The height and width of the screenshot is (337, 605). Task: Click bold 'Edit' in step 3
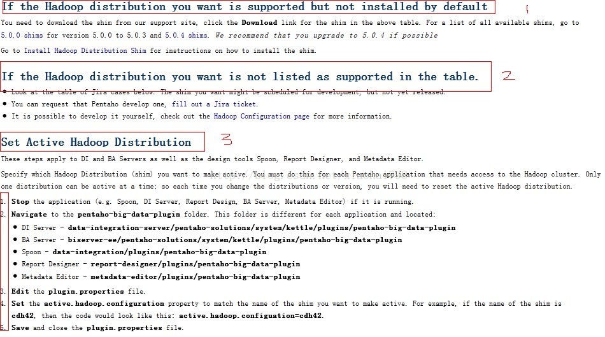(x=20, y=291)
